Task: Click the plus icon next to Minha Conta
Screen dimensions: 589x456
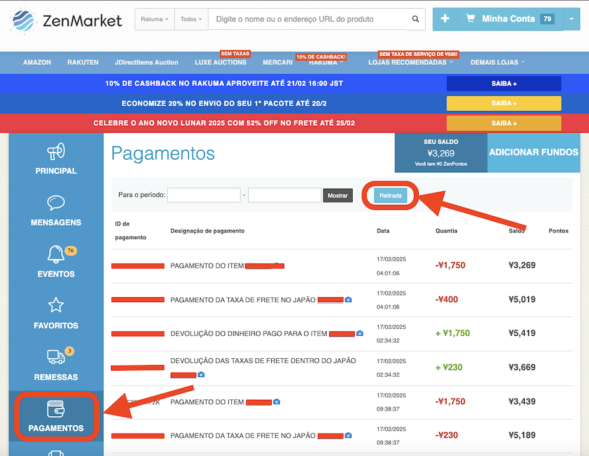Action: [x=445, y=19]
